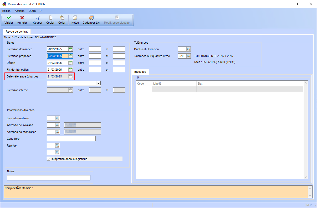Open the Lieu intermédiaire lookup button

[x=57, y=118]
